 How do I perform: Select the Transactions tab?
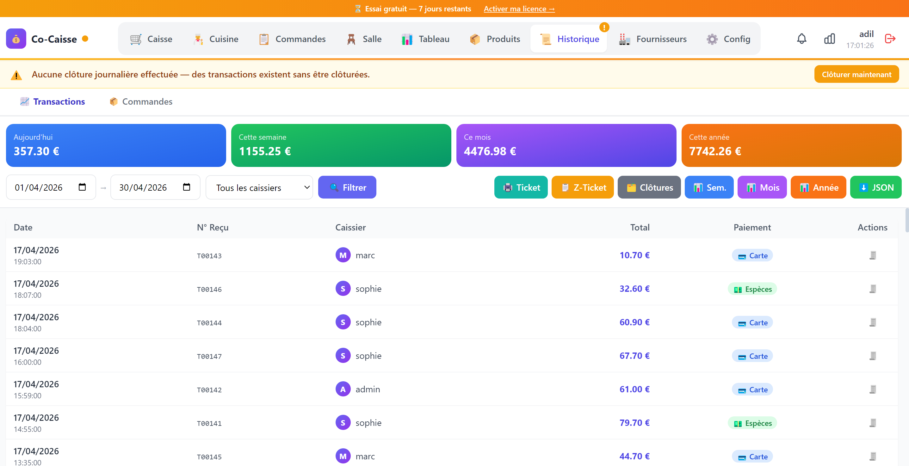pos(52,101)
